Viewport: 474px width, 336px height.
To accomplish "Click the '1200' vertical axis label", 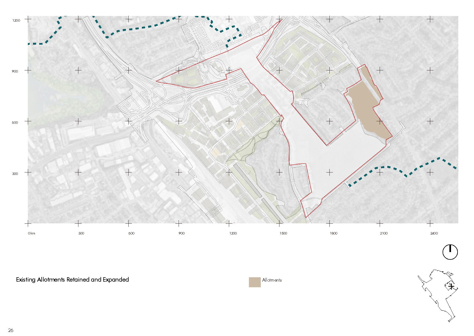I will (16, 20).
